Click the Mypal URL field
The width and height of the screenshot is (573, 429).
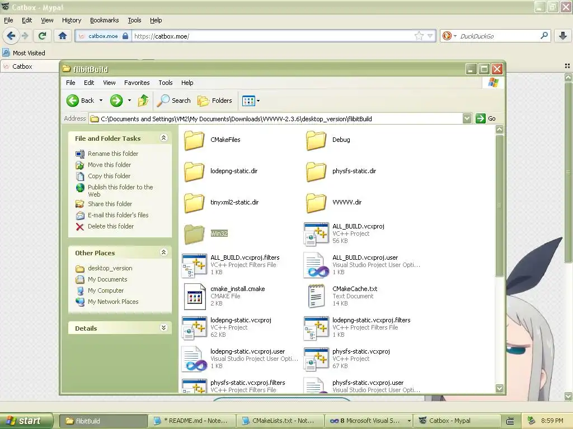(x=273, y=36)
